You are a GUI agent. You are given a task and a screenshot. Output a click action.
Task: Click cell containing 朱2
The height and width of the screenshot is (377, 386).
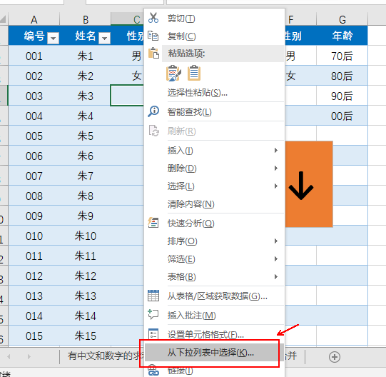click(85, 76)
